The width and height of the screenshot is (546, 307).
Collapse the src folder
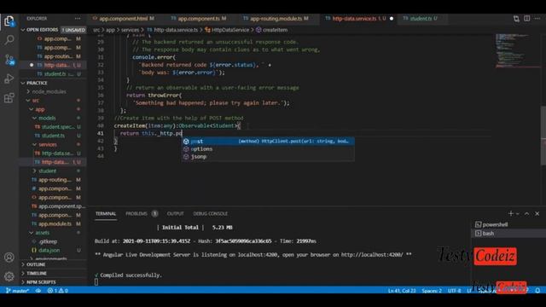(36, 101)
